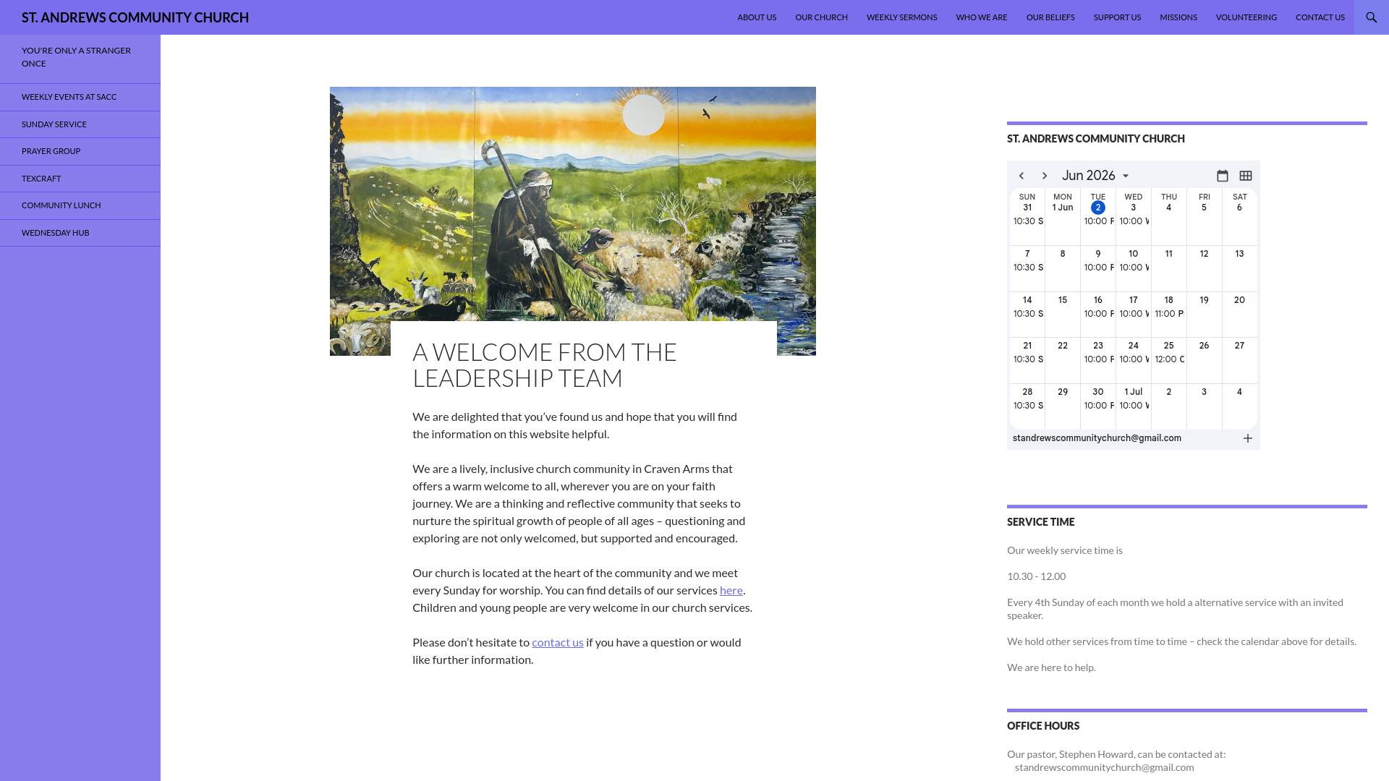Open the 10:00 event on Tuesday 16
The image size is (1389, 781).
tap(1098, 314)
